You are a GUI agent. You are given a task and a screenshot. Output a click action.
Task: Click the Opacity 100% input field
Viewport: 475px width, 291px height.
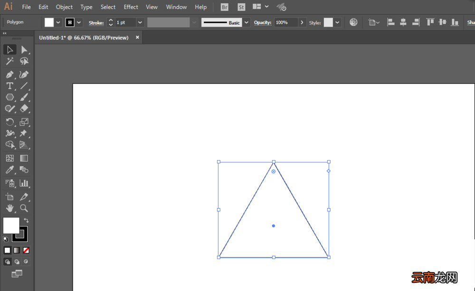(286, 22)
